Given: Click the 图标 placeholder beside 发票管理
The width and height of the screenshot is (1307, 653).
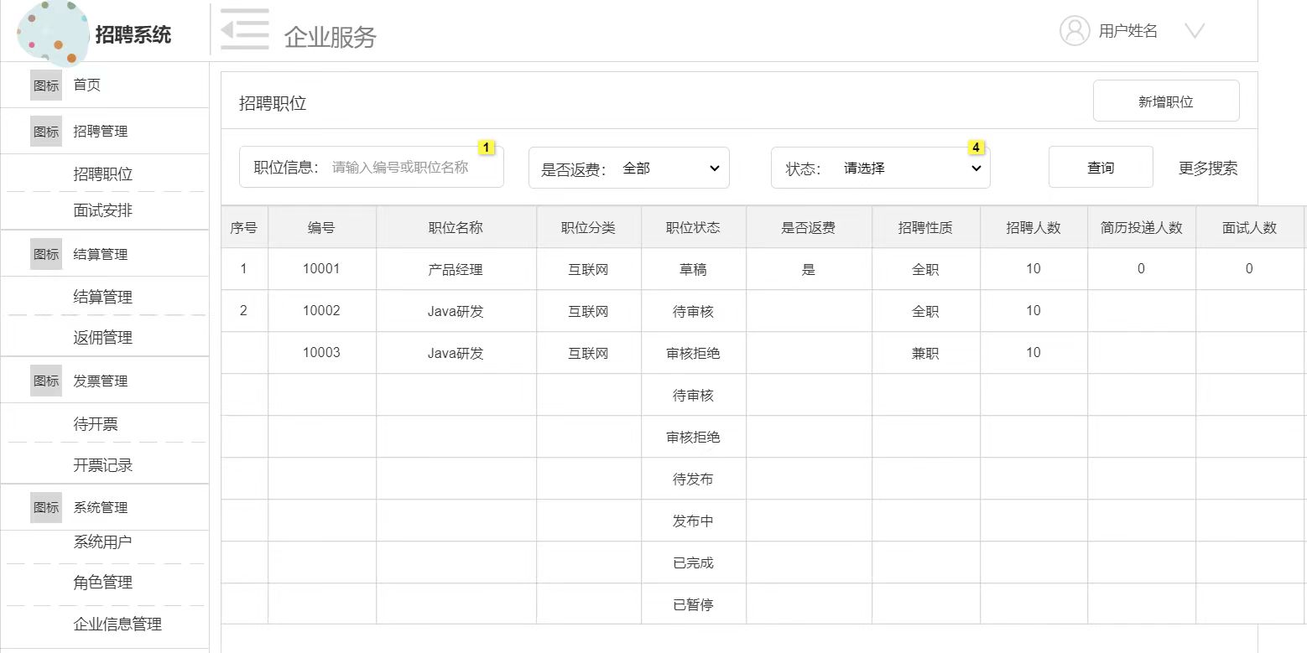Looking at the screenshot, I should tap(46, 381).
